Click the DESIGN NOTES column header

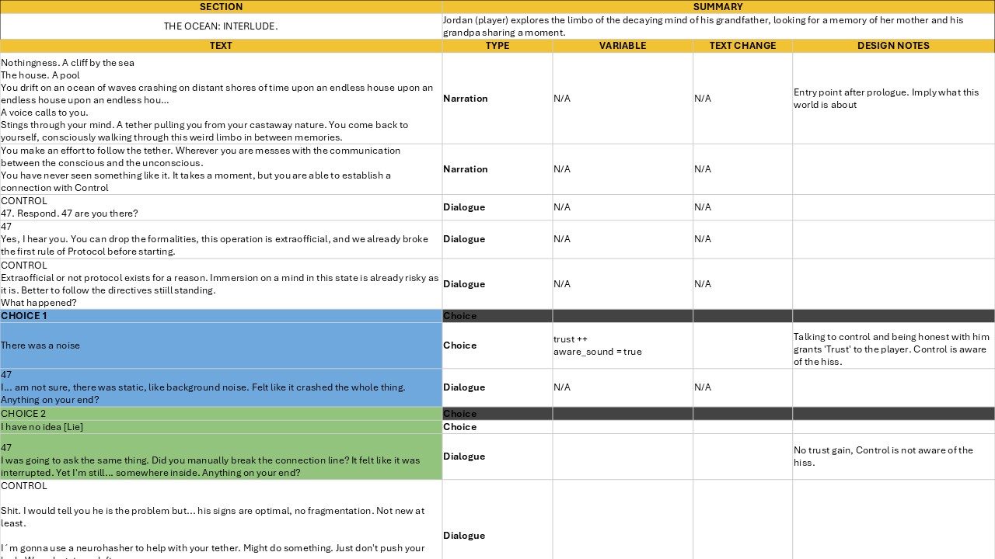tap(893, 46)
